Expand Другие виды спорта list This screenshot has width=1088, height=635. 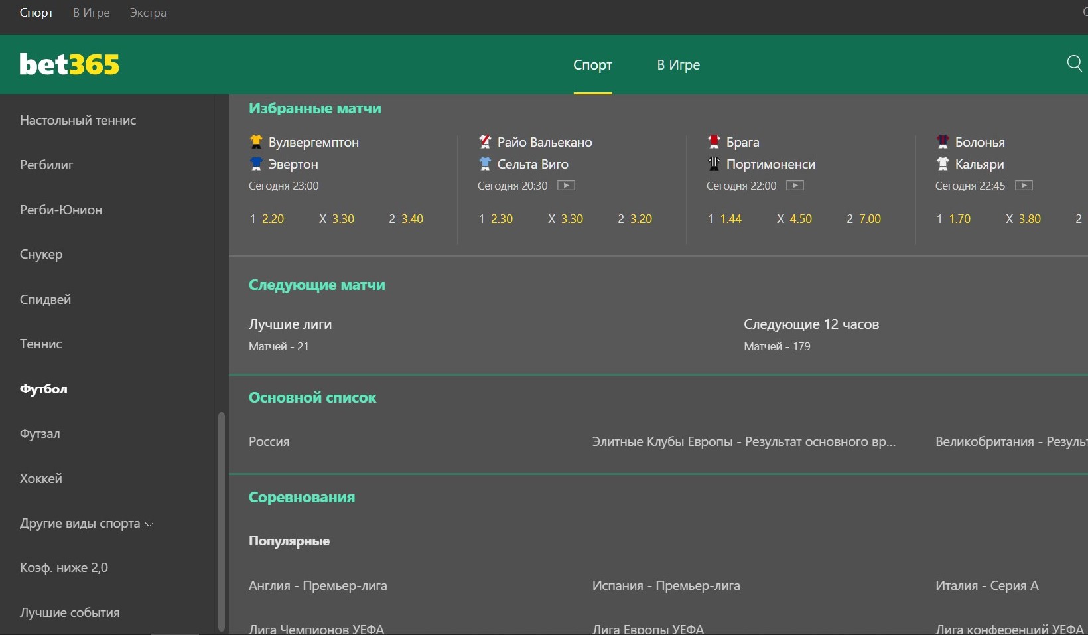coord(86,524)
